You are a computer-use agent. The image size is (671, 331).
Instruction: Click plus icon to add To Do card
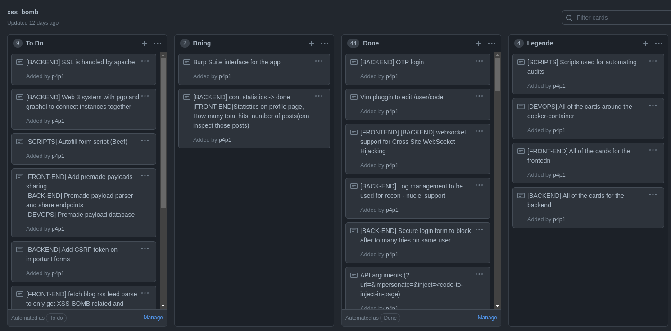[144, 44]
